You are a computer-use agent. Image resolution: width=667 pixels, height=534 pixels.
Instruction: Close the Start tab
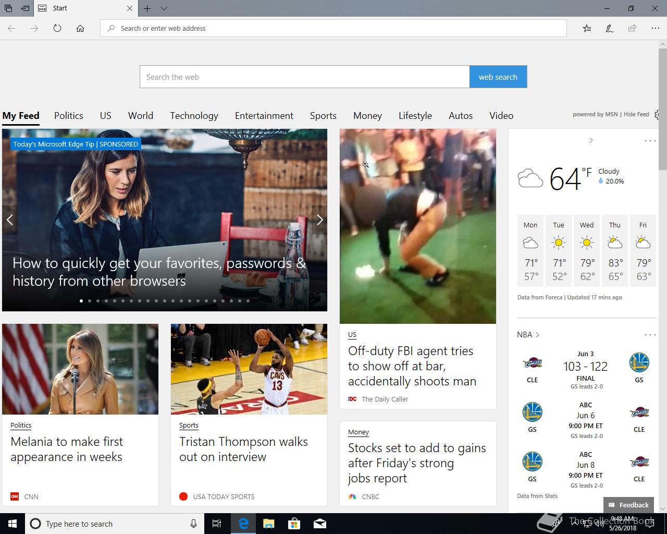tap(130, 8)
